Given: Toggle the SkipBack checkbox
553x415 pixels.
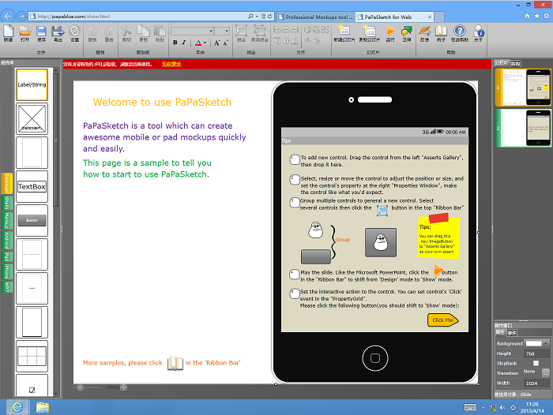Looking at the screenshot, I should 536,363.
